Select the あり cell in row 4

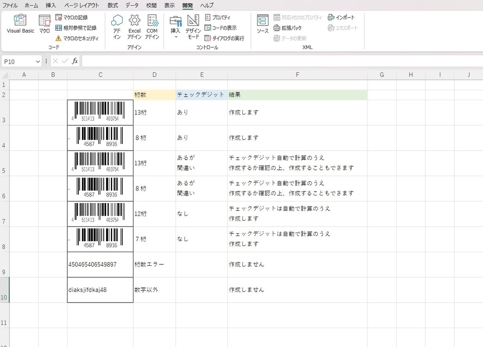click(x=201, y=138)
